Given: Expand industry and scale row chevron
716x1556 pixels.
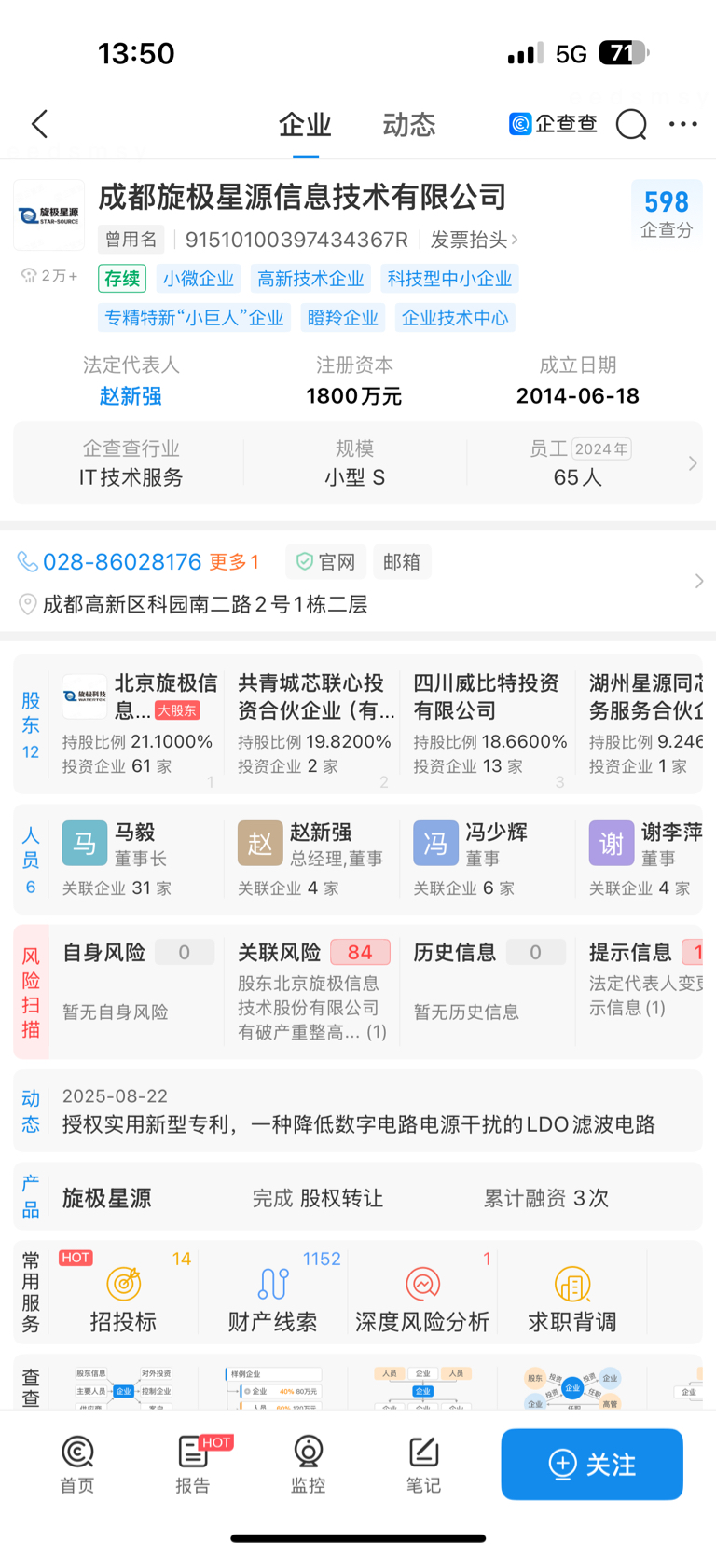Looking at the screenshot, I should point(692,463).
